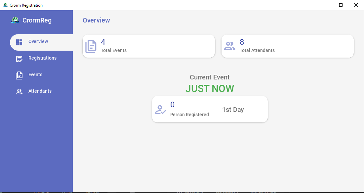Click the JUST NOW current event title
Screen dimensions: 364x193
(x=210, y=89)
